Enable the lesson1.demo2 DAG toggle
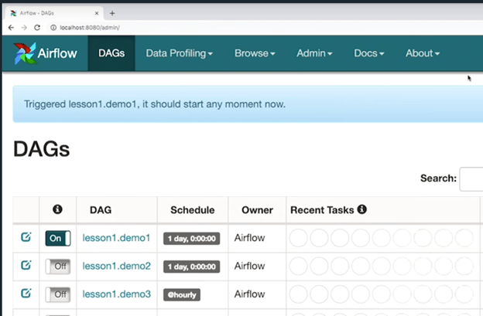 click(57, 267)
